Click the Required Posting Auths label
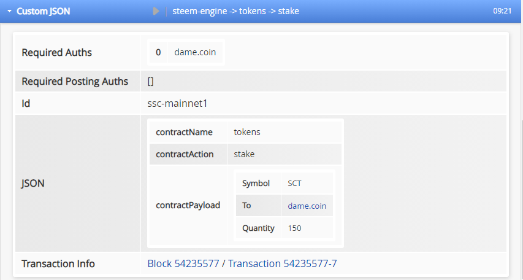This screenshot has height=280, width=523. [75, 81]
